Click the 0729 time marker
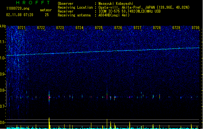The width and height of the screenshot is (203, 129). (x=176, y=28)
